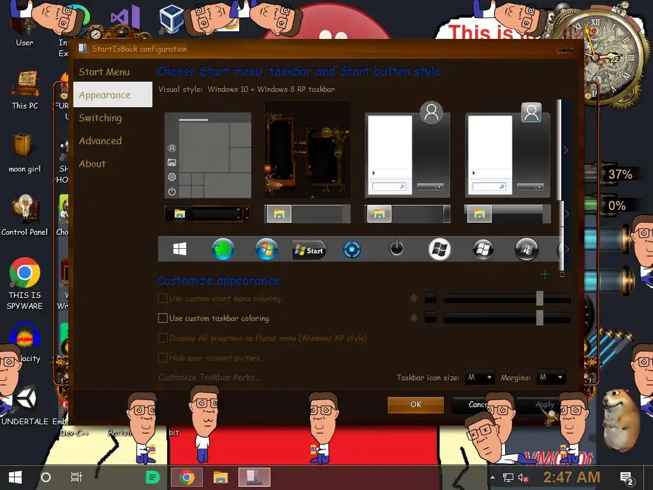Confirm with the OK button
Image resolution: width=653 pixels, height=490 pixels.
[x=416, y=405]
